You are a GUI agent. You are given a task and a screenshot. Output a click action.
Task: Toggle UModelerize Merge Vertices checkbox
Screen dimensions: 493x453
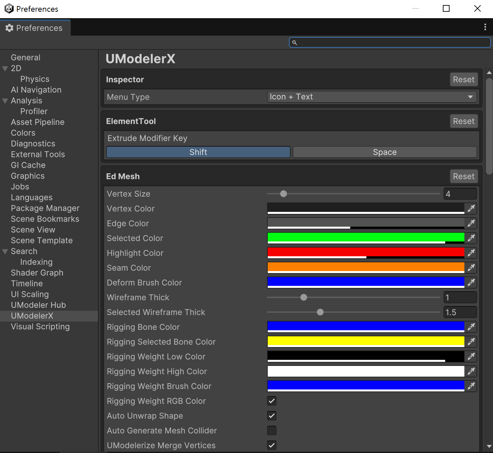272,445
